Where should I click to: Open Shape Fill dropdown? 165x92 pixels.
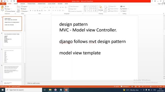[x=112, y=6]
